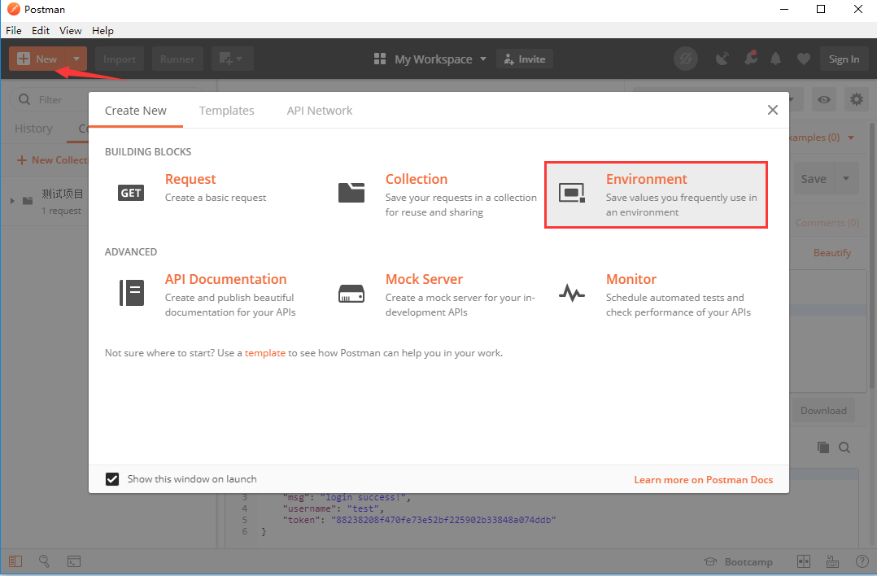Toggle two-pane view in the status bar
The image size is (877, 576).
click(804, 561)
